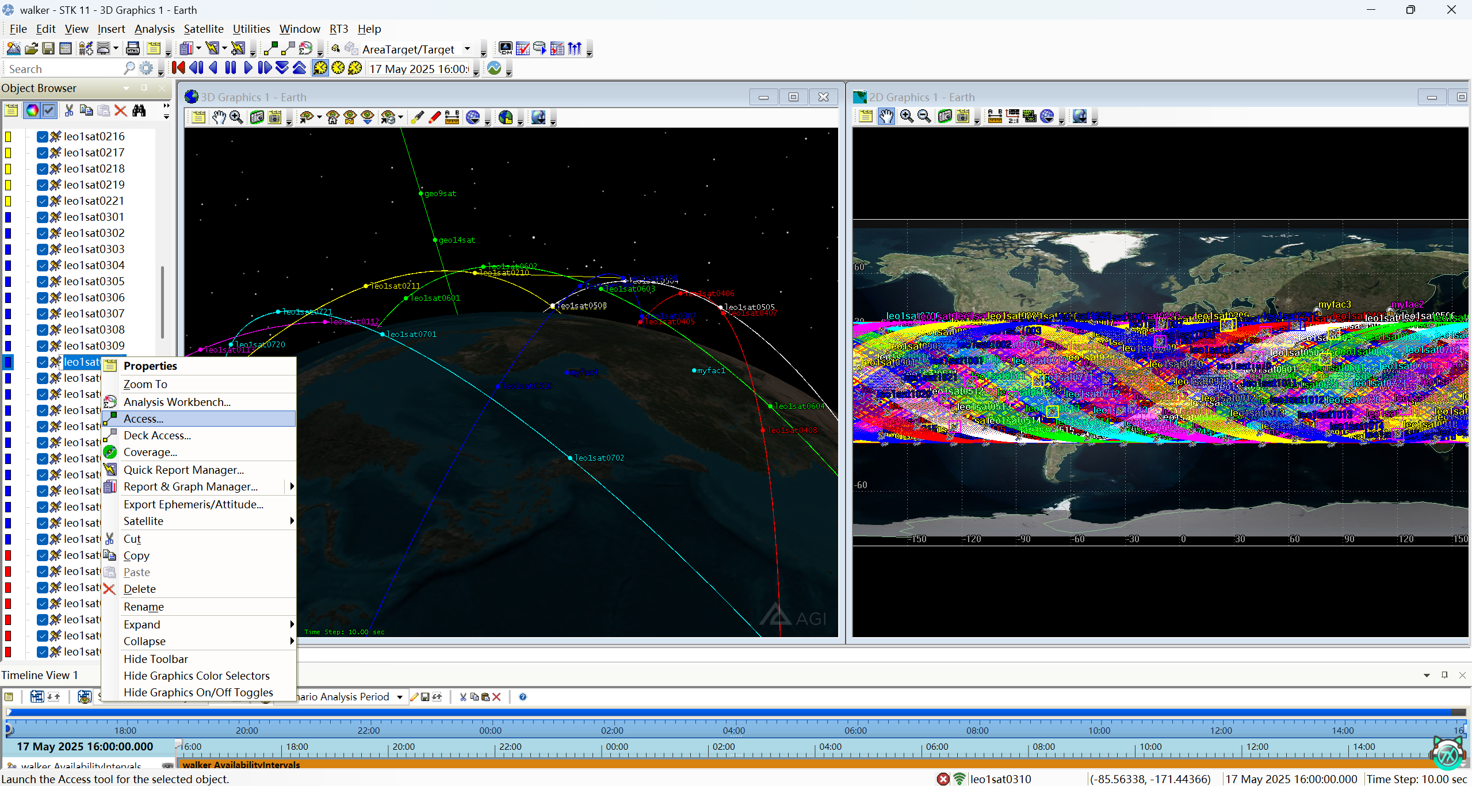Open the Access tool toolbar icon
This screenshot has height=786, width=1472.
(271, 49)
